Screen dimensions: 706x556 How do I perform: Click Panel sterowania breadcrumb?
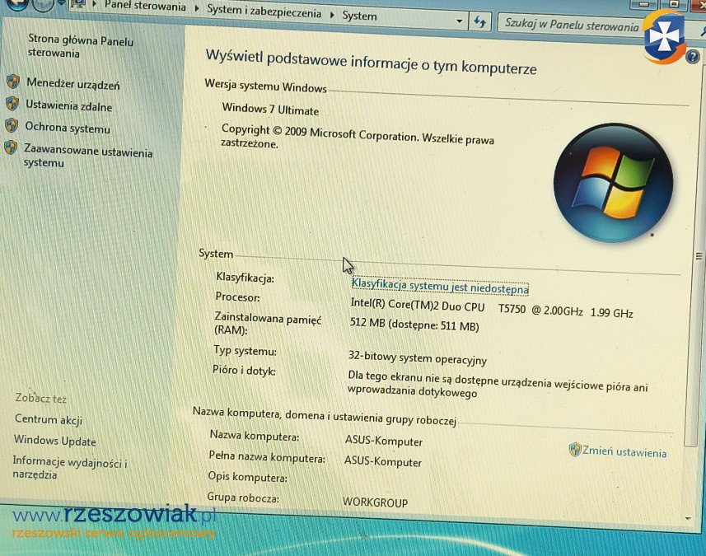[x=145, y=6]
